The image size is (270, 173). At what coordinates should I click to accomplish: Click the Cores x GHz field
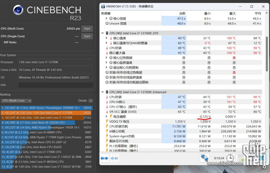55,70
